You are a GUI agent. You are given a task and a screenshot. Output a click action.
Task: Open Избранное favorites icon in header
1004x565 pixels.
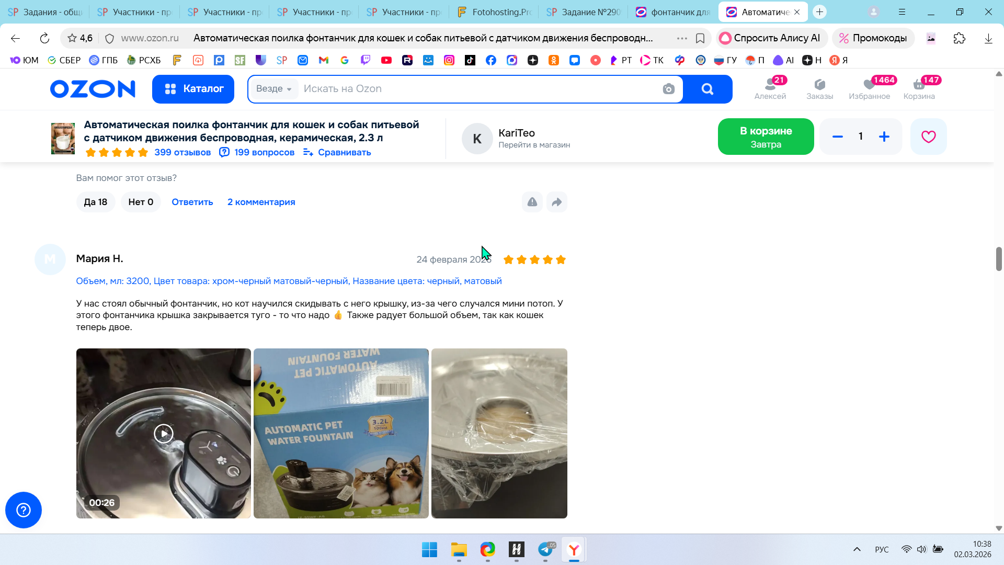pyautogui.click(x=869, y=88)
